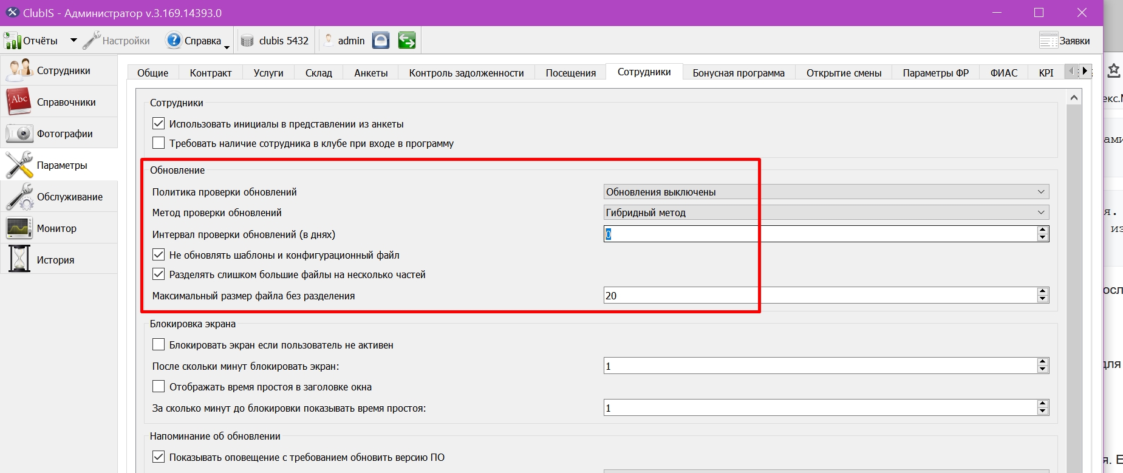Open the История sidebar section
This screenshot has height=473, width=1123.
coord(59,260)
